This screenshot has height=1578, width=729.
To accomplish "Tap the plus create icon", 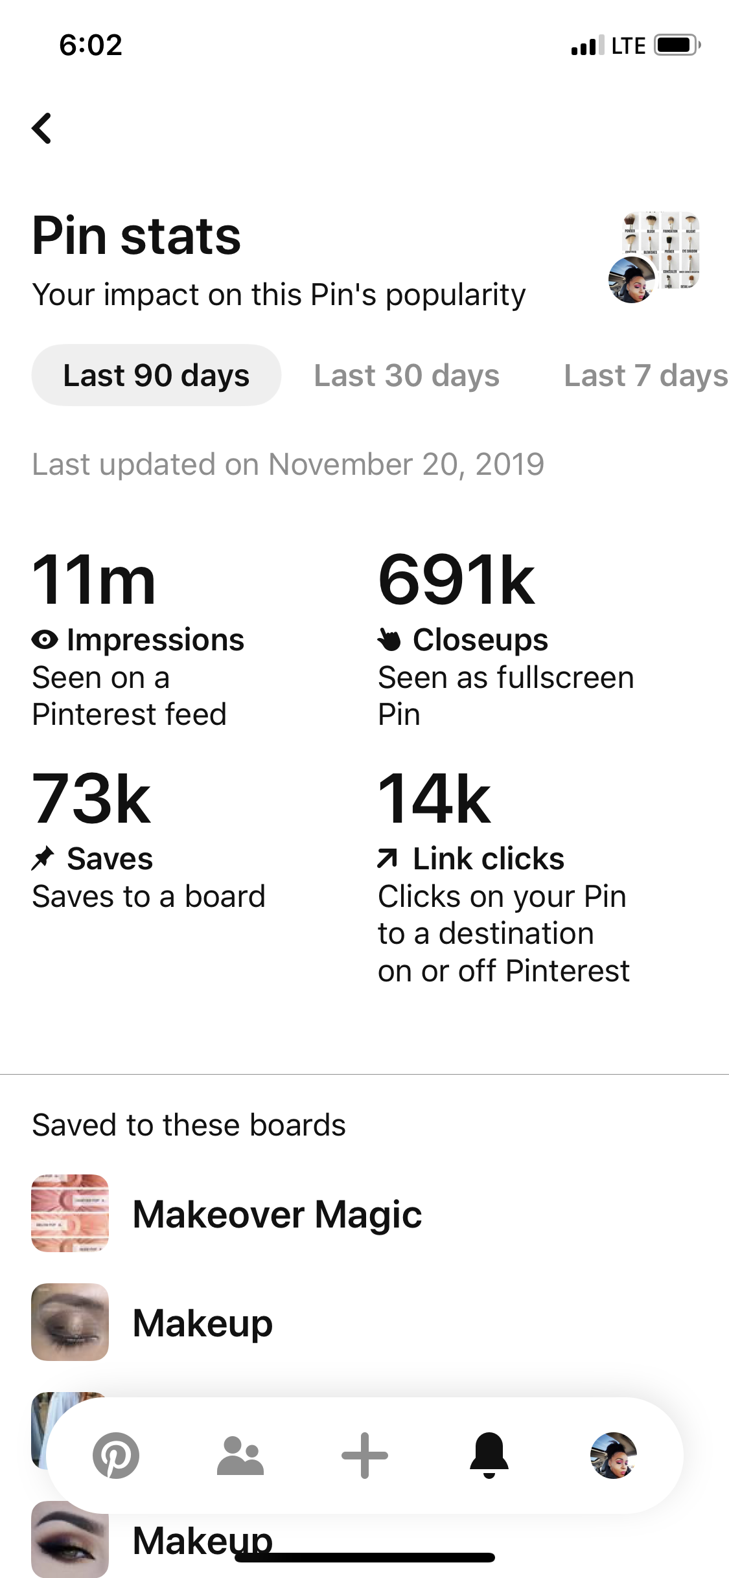I will 365,1455.
